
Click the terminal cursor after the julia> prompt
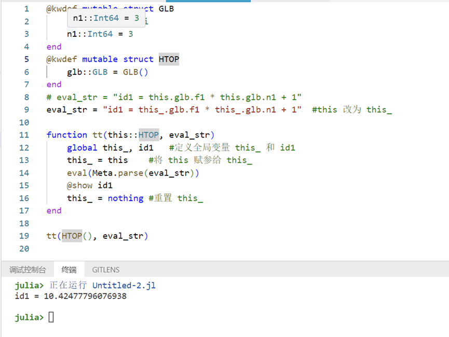tap(51, 317)
